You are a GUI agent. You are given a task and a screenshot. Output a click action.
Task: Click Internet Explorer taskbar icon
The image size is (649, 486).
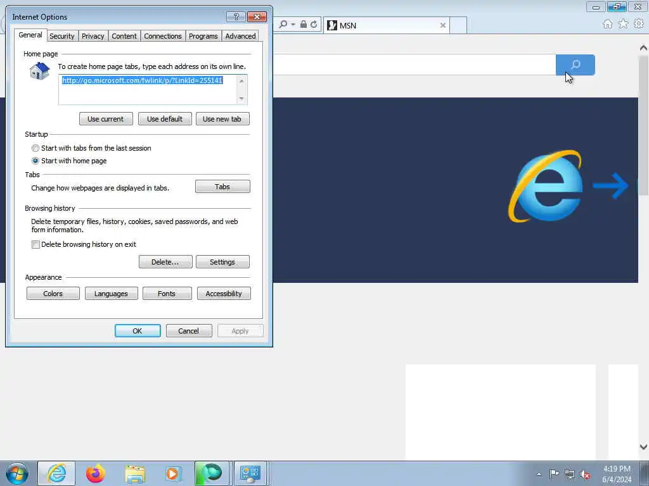point(56,473)
